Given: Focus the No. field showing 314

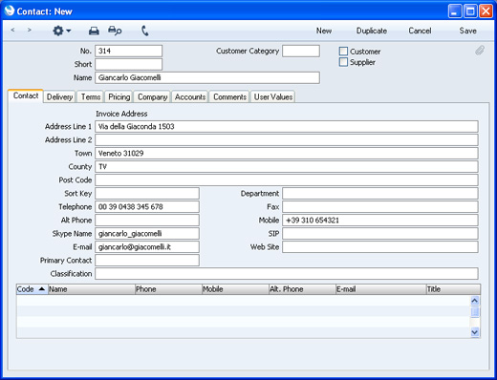Looking at the screenshot, I should (x=129, y=51).
